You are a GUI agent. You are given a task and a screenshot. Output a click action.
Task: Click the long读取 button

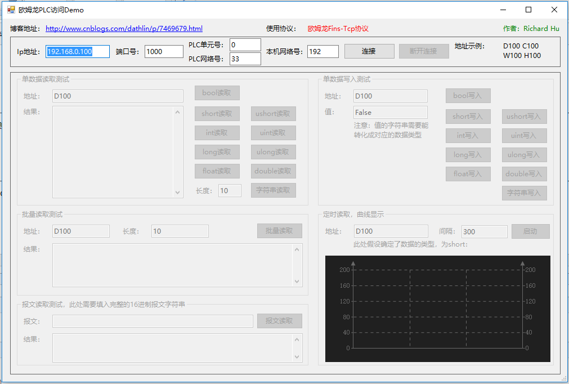tap(217, 152)
